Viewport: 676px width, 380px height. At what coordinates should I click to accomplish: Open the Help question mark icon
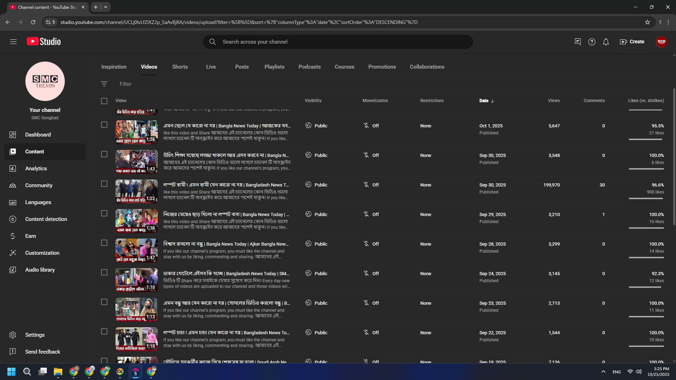[591, 42]
